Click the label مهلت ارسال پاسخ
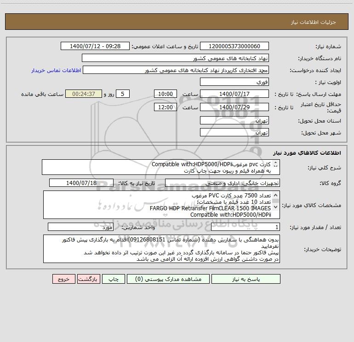The height and width of the screenshot is (342, 354). pos(319,94)
